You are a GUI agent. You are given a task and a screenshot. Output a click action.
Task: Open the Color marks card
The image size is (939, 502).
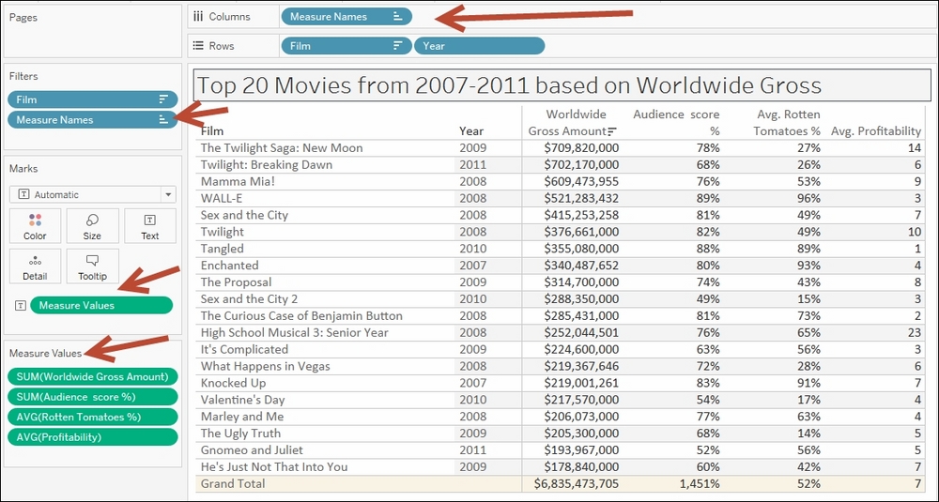click(x=35, y=225)
